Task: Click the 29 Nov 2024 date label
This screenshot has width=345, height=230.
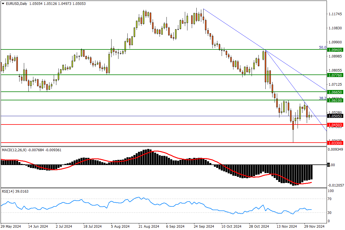Action: (314, 227)
